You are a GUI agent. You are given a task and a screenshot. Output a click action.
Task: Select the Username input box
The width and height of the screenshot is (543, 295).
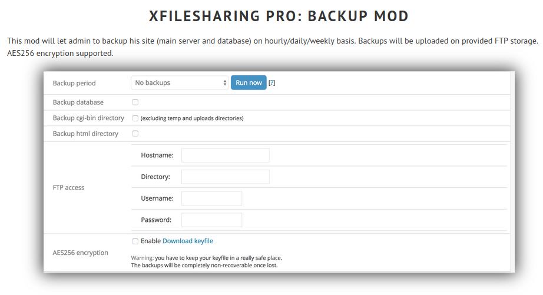[211, 198]
